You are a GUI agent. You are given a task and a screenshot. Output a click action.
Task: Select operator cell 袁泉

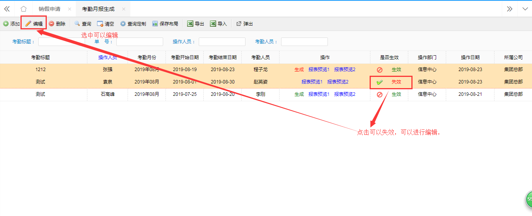click(107, 82)
